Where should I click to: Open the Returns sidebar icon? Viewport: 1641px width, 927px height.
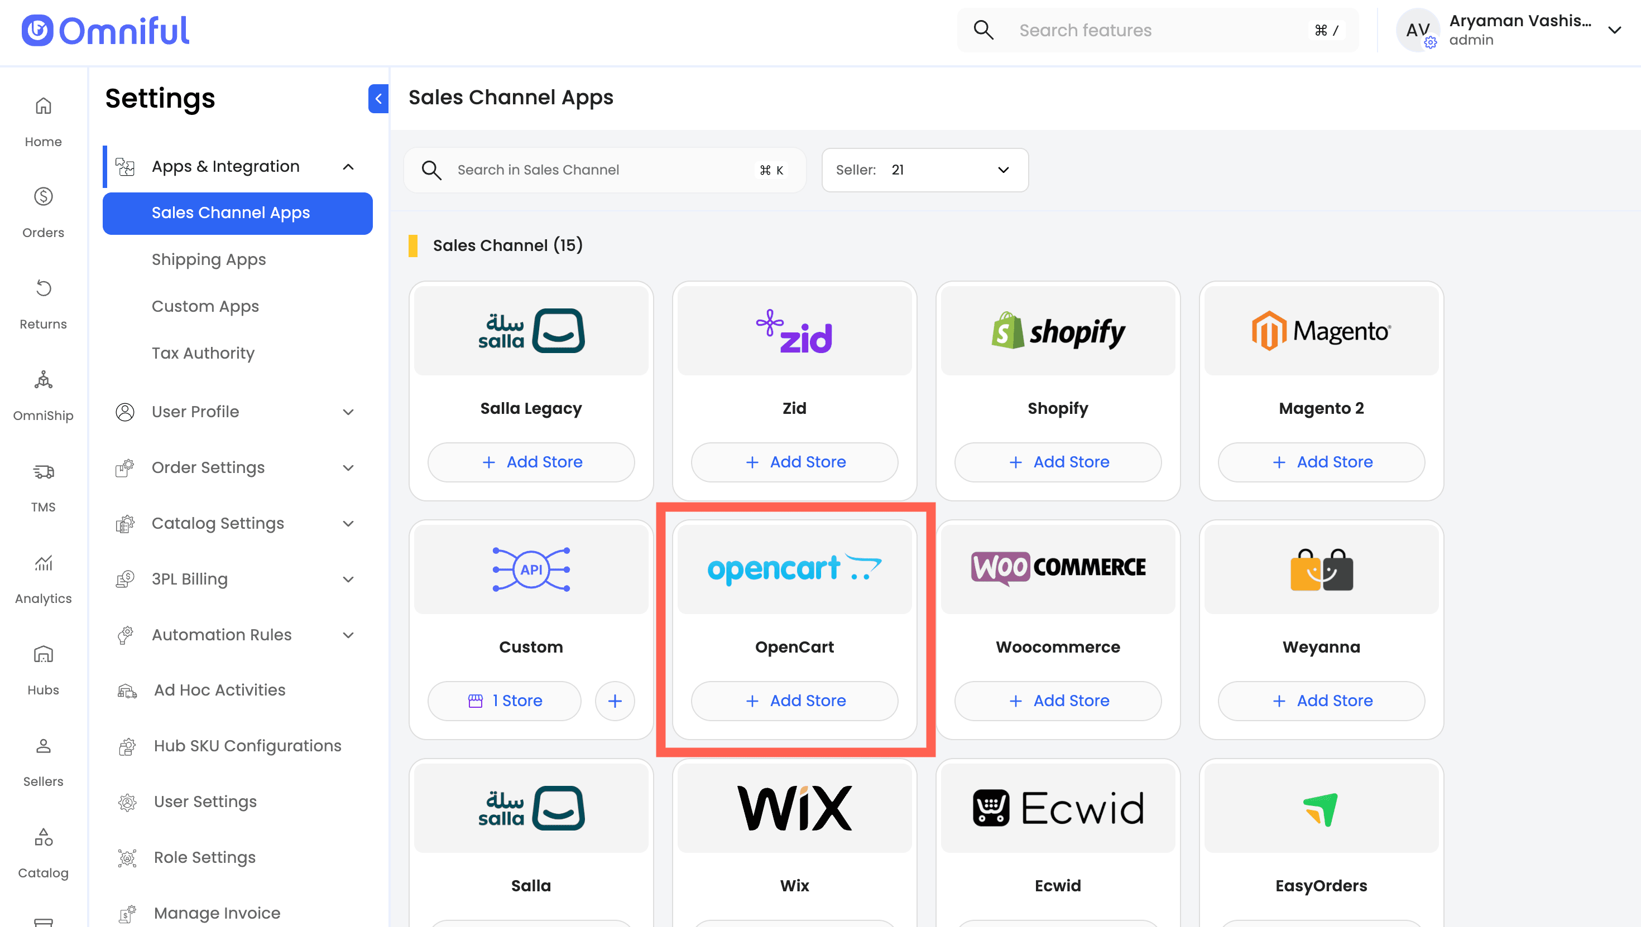(42, 289)
